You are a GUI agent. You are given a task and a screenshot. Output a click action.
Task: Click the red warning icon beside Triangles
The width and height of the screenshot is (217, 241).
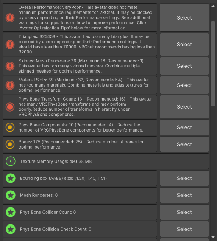(x=10, y=45)
